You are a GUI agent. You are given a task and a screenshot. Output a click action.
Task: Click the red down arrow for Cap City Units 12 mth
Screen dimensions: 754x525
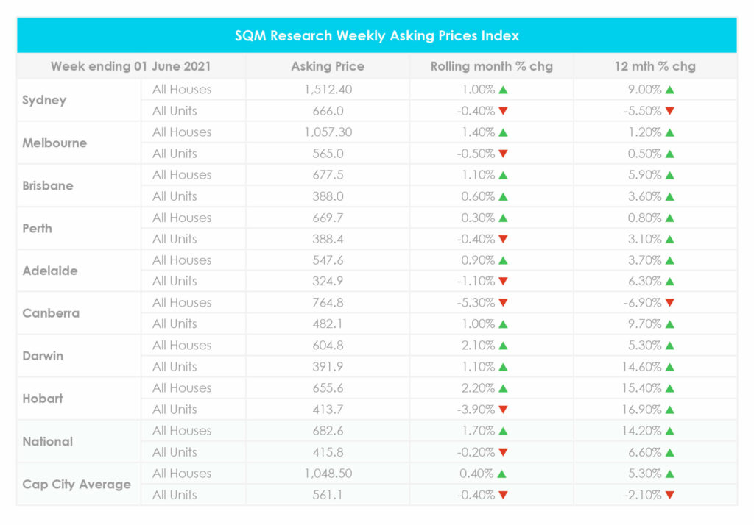pyautogui.click(x=669, y=495)
